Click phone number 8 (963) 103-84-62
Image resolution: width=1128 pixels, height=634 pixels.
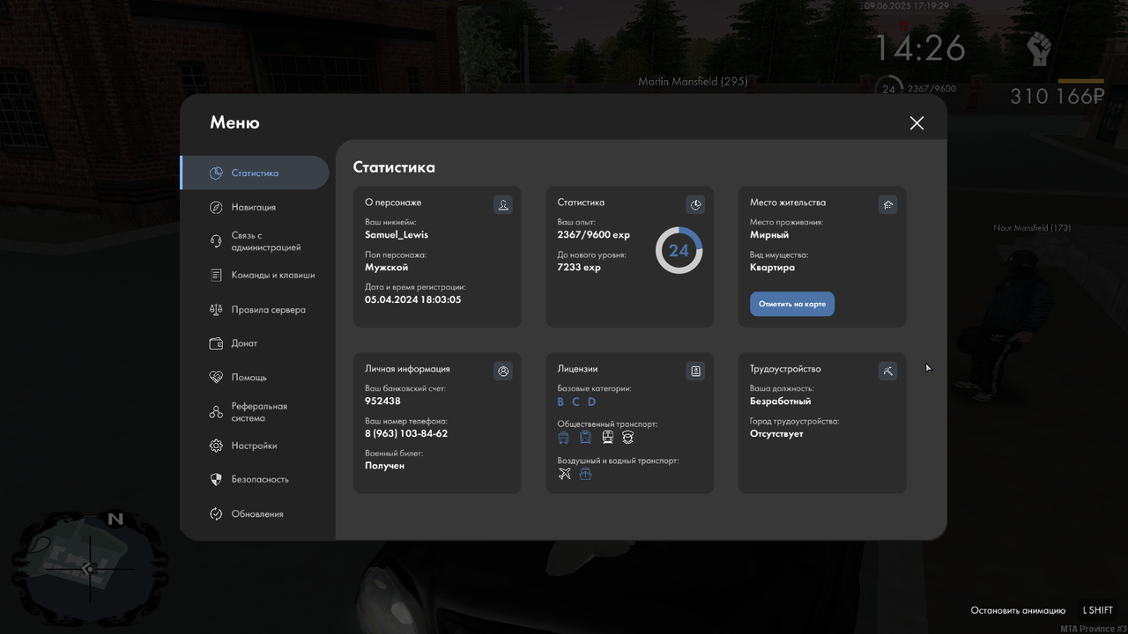406,433
